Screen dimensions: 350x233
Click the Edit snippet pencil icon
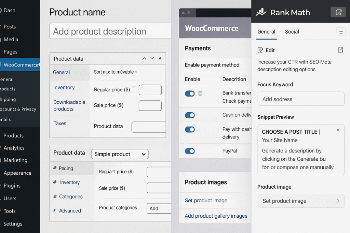tap(260, 50)
